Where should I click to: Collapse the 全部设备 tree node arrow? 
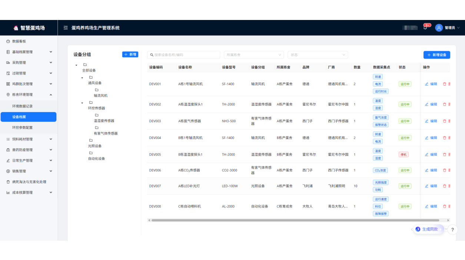click(76, 65)
